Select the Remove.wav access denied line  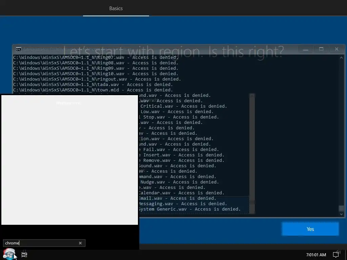click(182, 160)
